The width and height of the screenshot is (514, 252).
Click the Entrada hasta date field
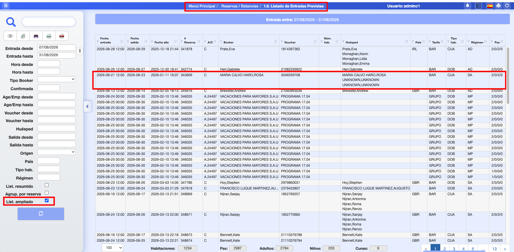pos(57,55)
